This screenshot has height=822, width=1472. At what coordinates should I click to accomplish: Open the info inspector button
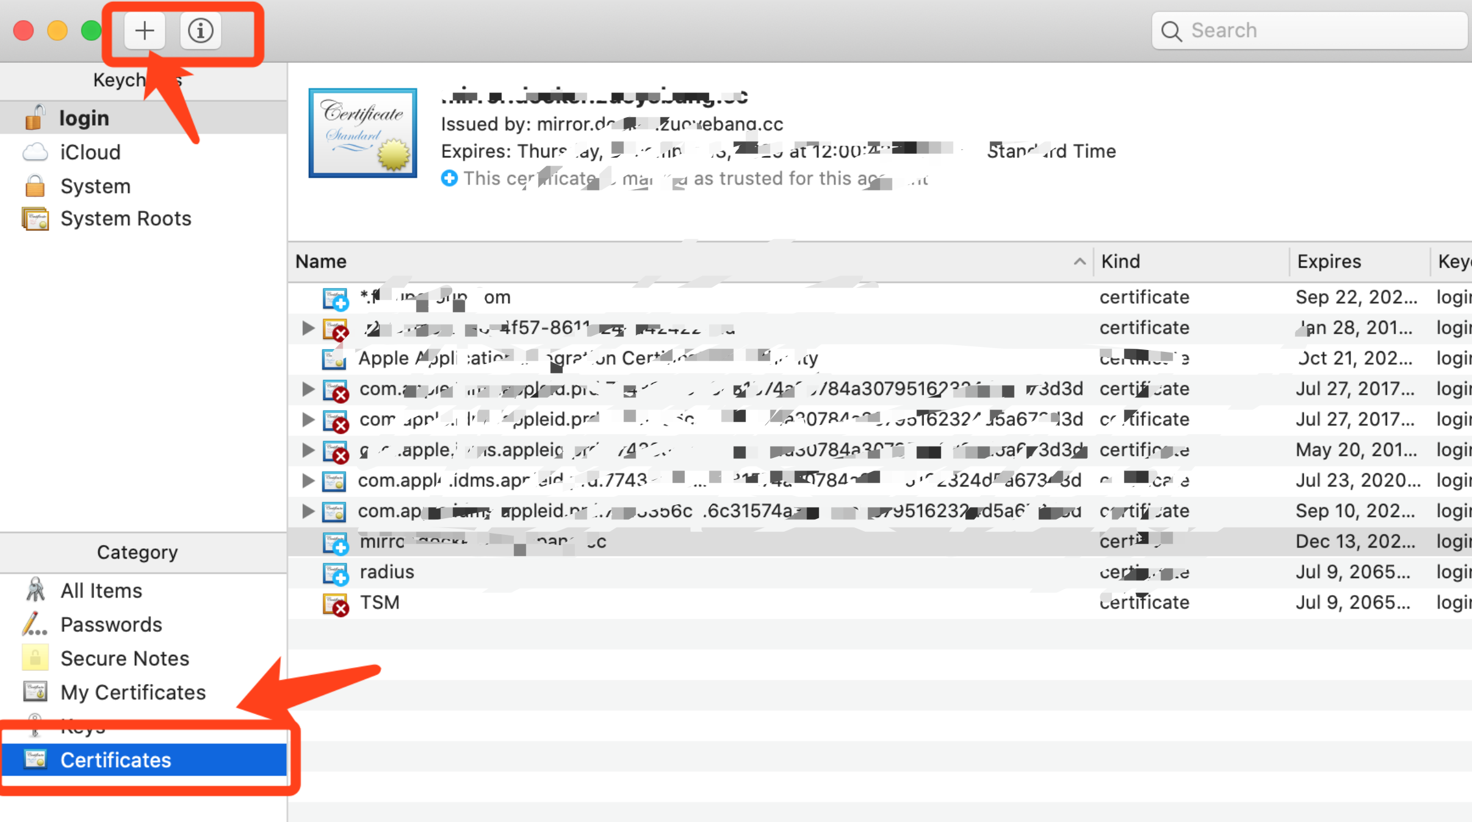point(200,30)
